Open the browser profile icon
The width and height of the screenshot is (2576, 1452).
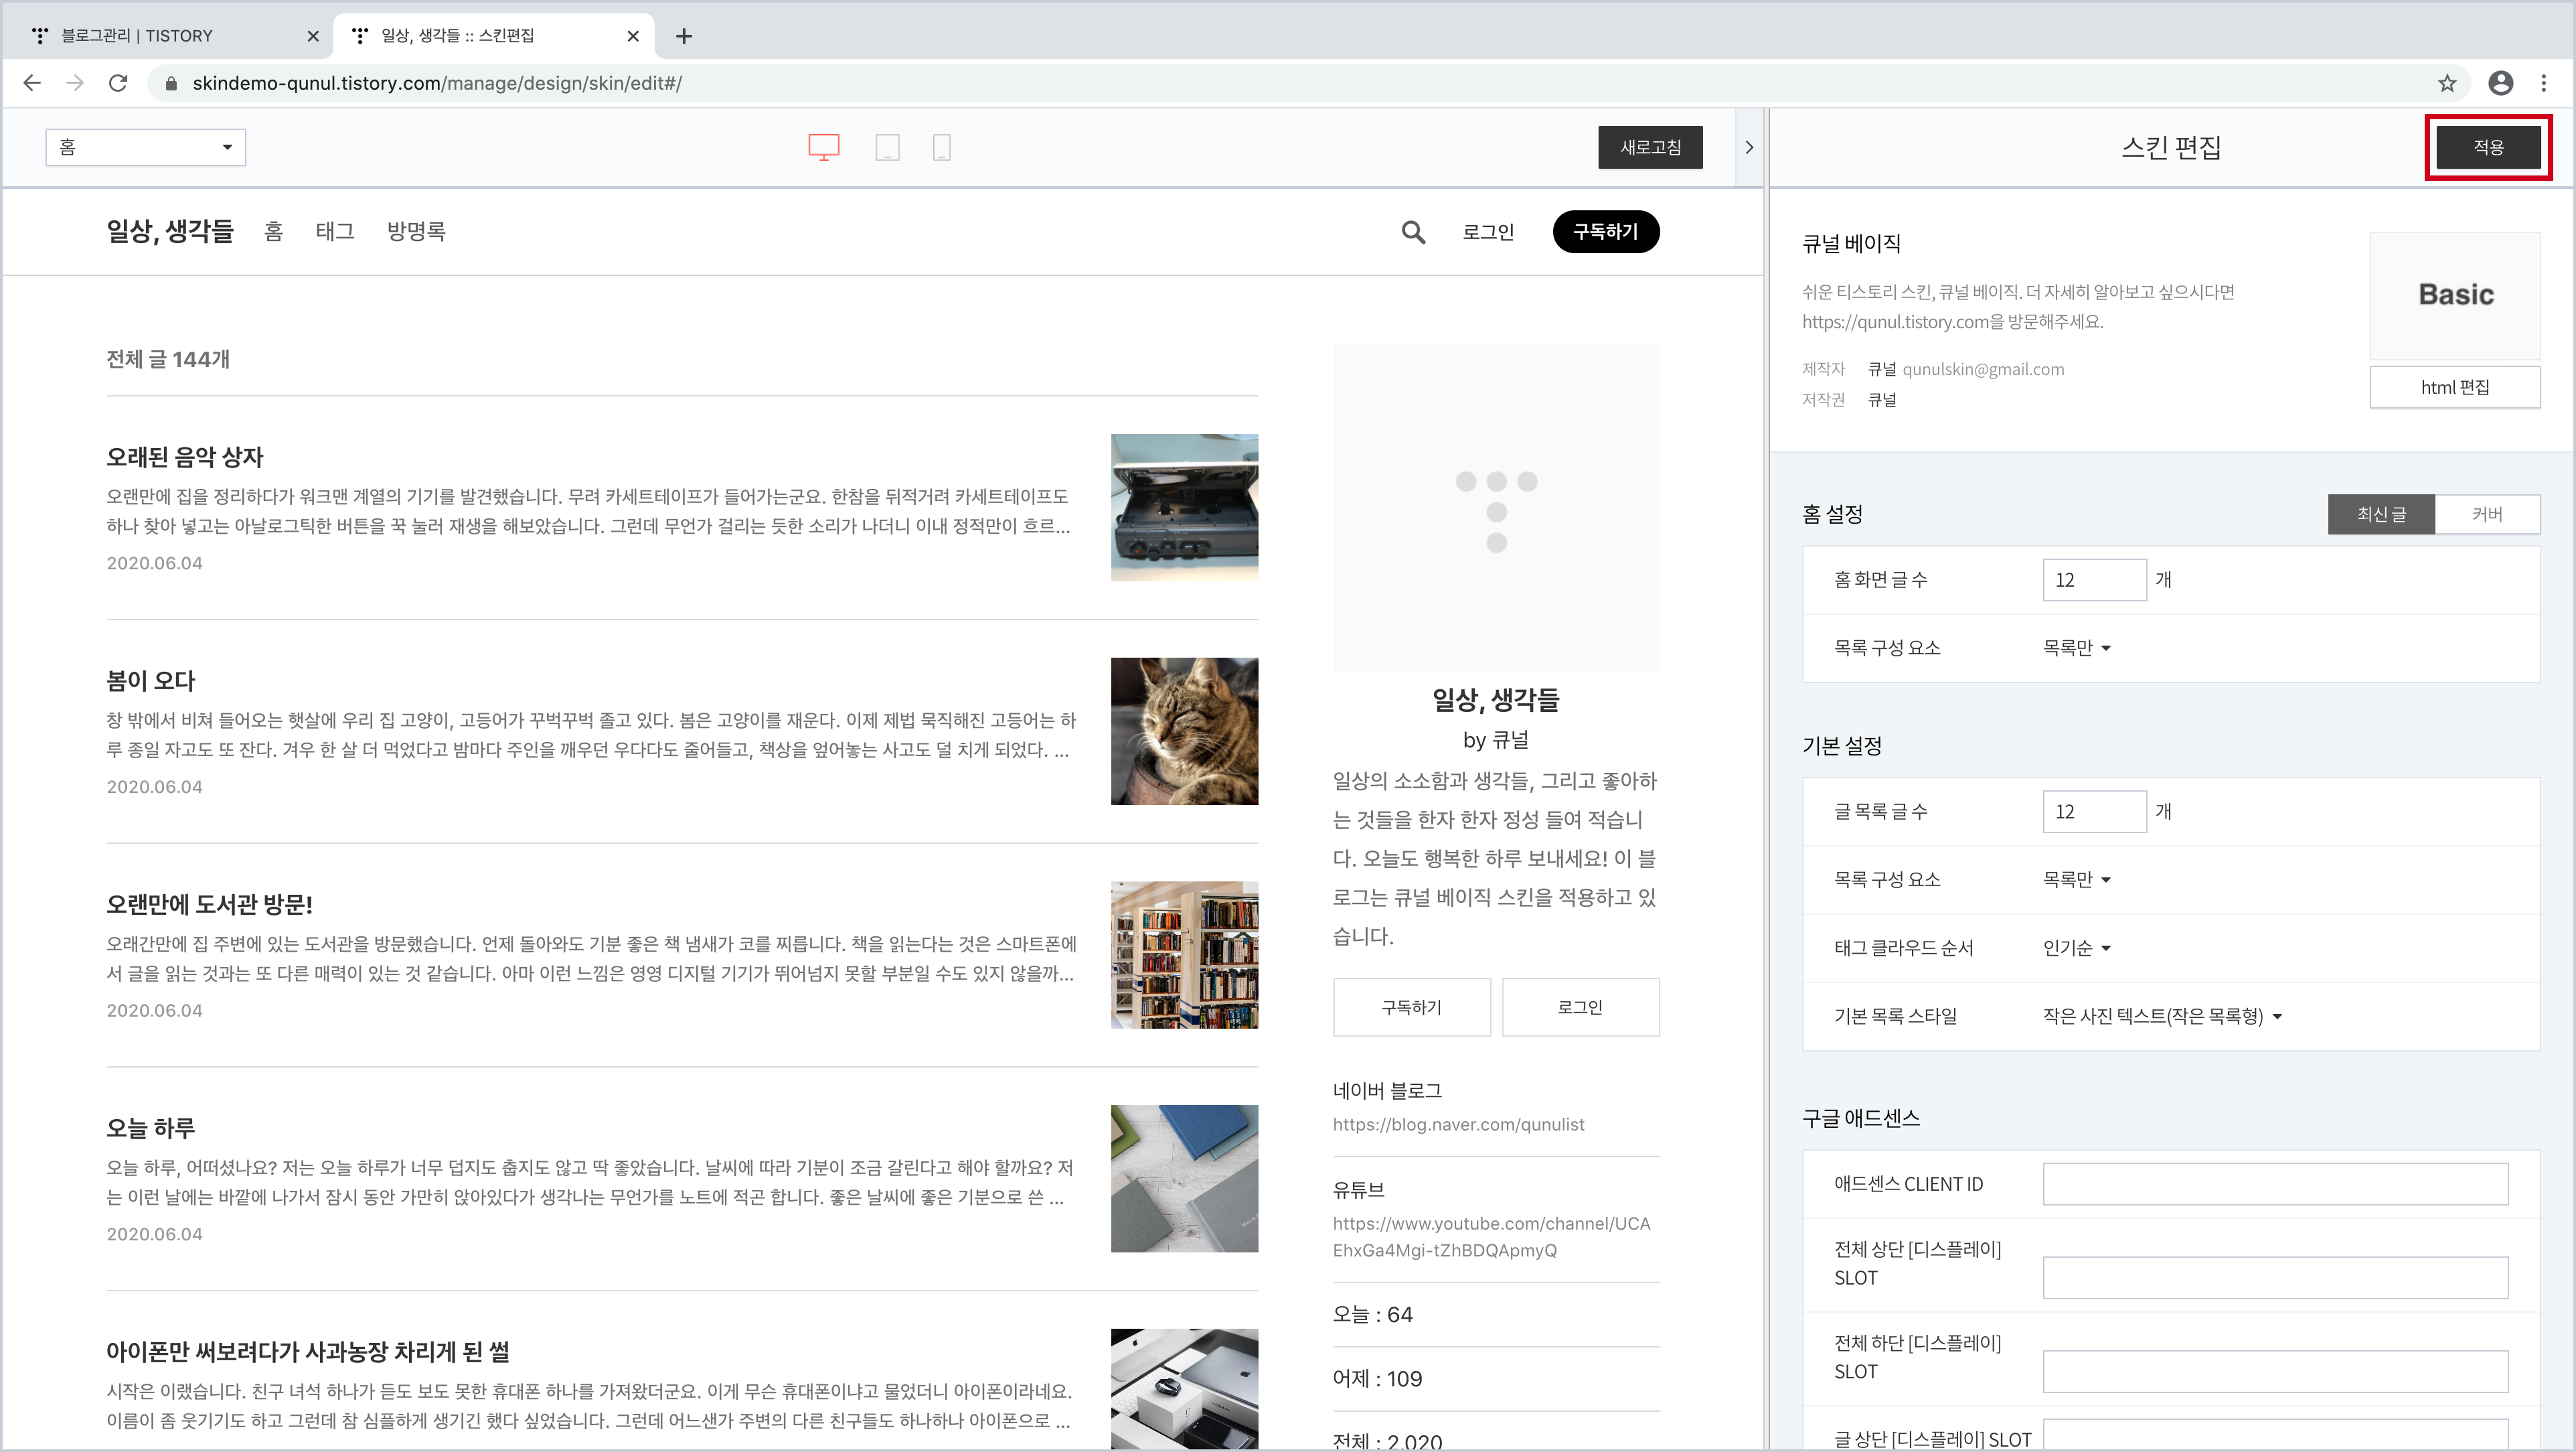(2500, 83)
